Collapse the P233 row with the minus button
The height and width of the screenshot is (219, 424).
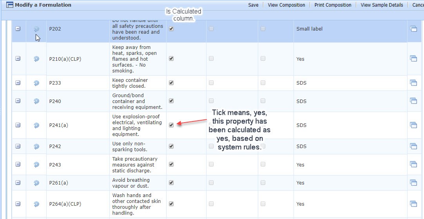tap(18, 83)
